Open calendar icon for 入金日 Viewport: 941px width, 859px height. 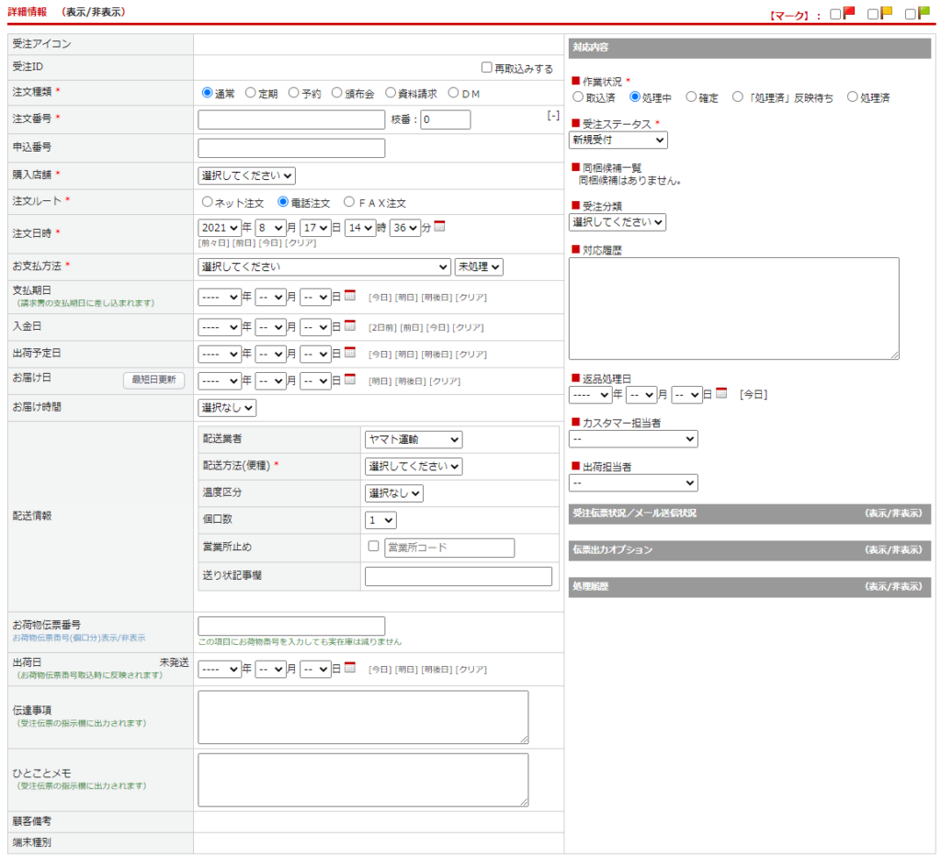[x=349, y=325]
